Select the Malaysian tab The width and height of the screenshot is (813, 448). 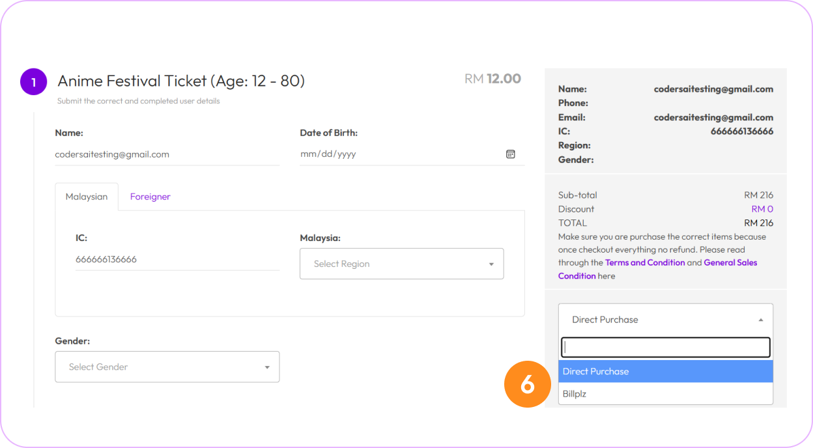pyautogui.click(x=87, y=197)
